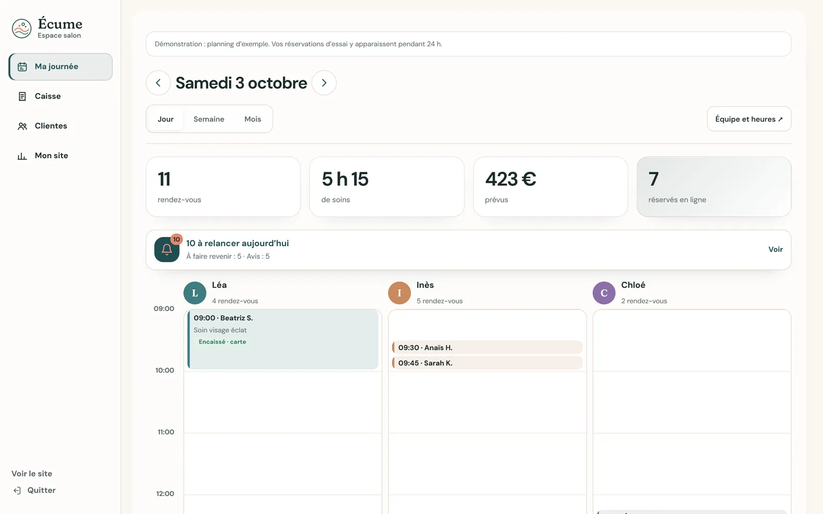Screen dimensions: 823x514
Task: Click the Quitter label
Action: coord(42,490)
